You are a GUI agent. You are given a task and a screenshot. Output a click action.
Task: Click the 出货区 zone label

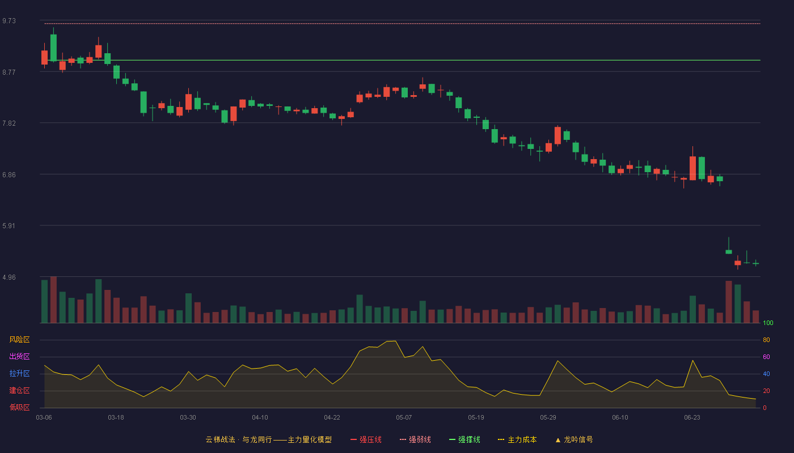[x=19, y=357]
